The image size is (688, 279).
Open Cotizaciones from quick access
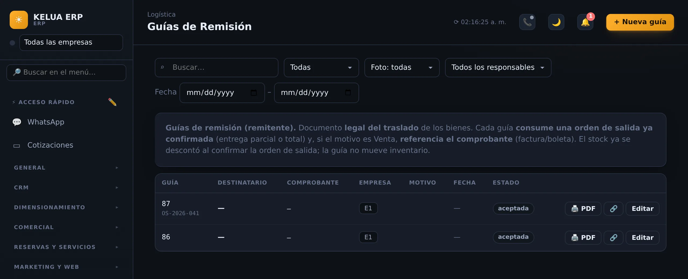pos(66,145)
